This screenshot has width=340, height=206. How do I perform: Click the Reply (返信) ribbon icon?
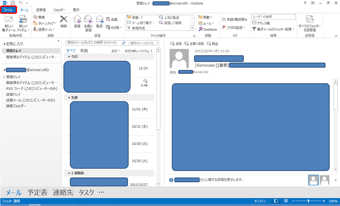coord(77,21)
